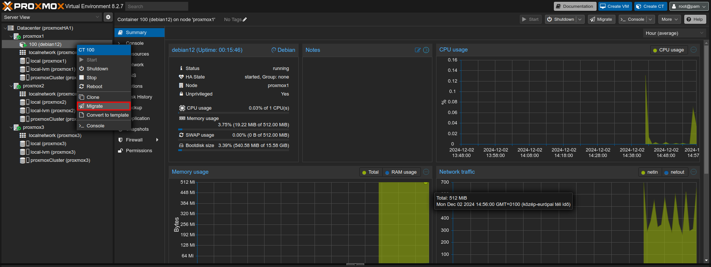The height and width of the screenshot is (267, 711).
Task: Toggle the RAM usage legend series
Action: (x=401, y=172)
